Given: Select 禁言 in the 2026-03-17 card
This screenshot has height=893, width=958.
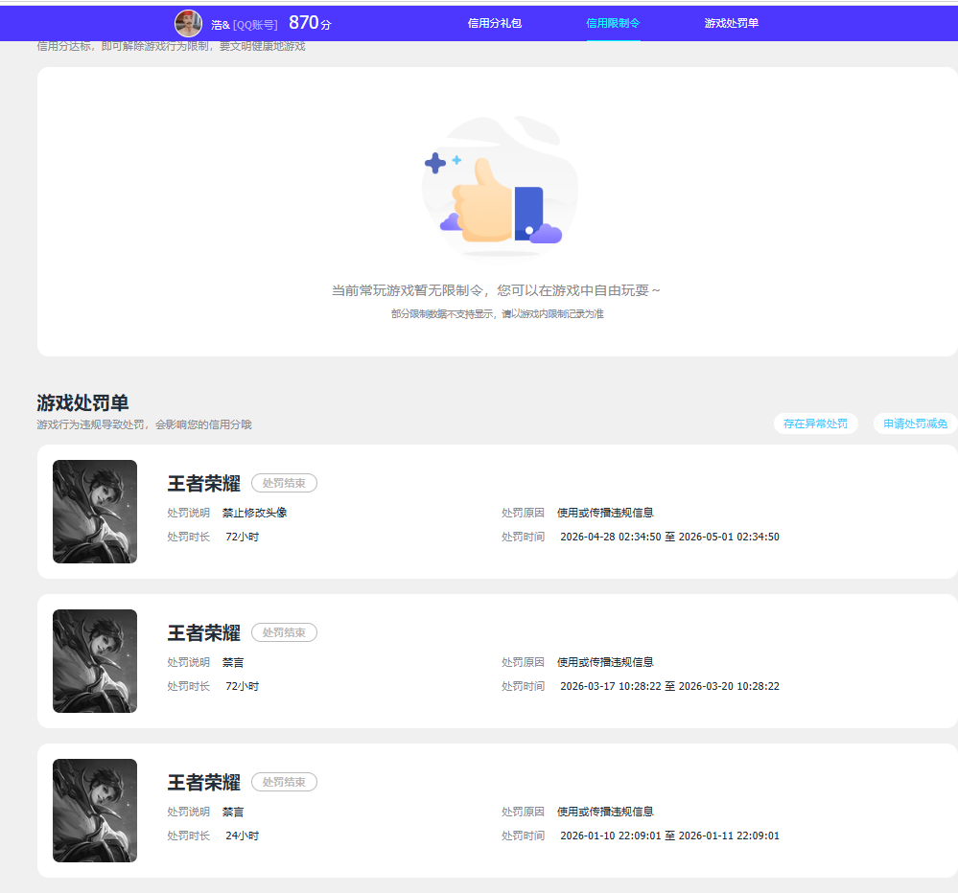Looking at the screenshot, I should (233, 662).
